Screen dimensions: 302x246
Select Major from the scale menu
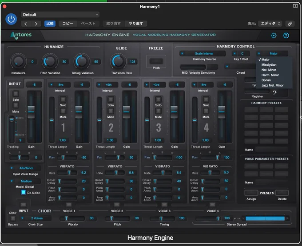[274, 60]
